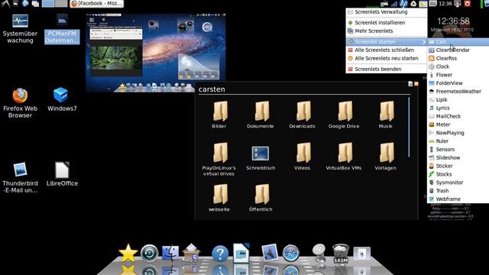489x275 pixels.
Task: Open the webseite folder
Action: tap(219, 198)
